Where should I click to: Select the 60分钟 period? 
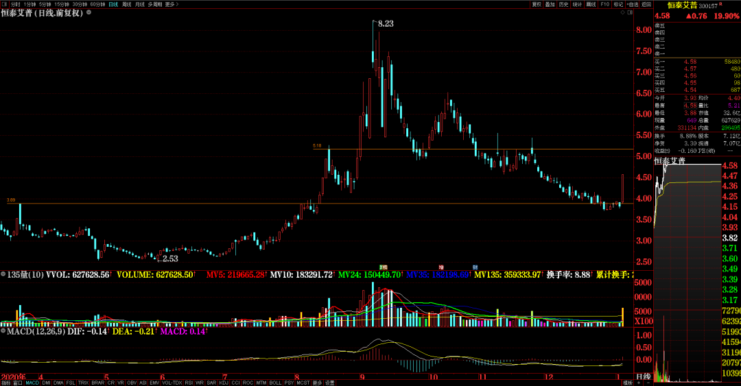98,4
